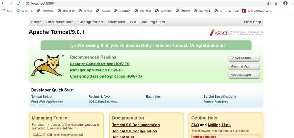Click the browser forward arrow

point(11,3)
